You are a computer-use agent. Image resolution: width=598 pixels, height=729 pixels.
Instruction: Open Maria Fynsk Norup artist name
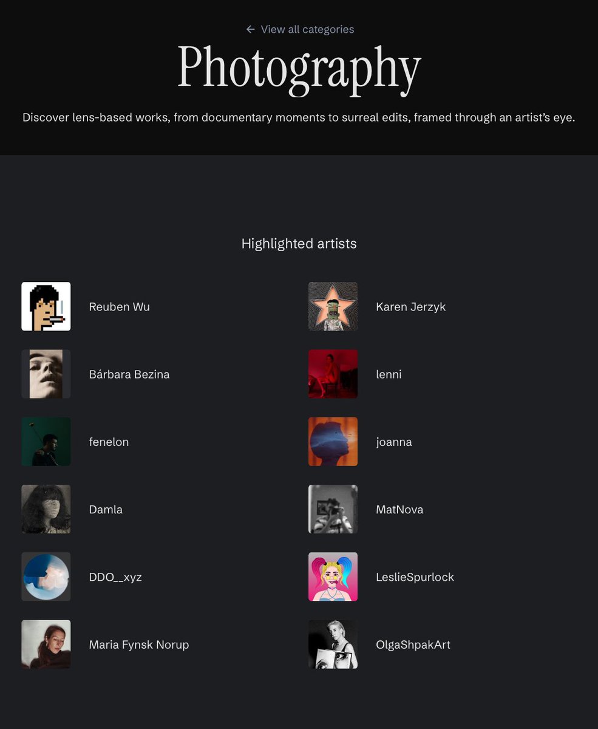click(x=139, y=645)
